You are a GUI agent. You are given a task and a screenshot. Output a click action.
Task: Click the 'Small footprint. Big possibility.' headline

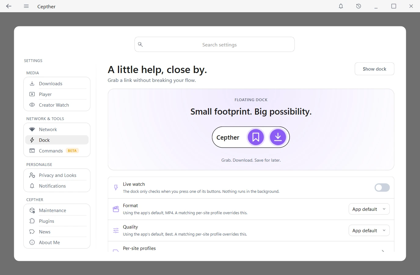pyautogui.click(x=251, y=112)
